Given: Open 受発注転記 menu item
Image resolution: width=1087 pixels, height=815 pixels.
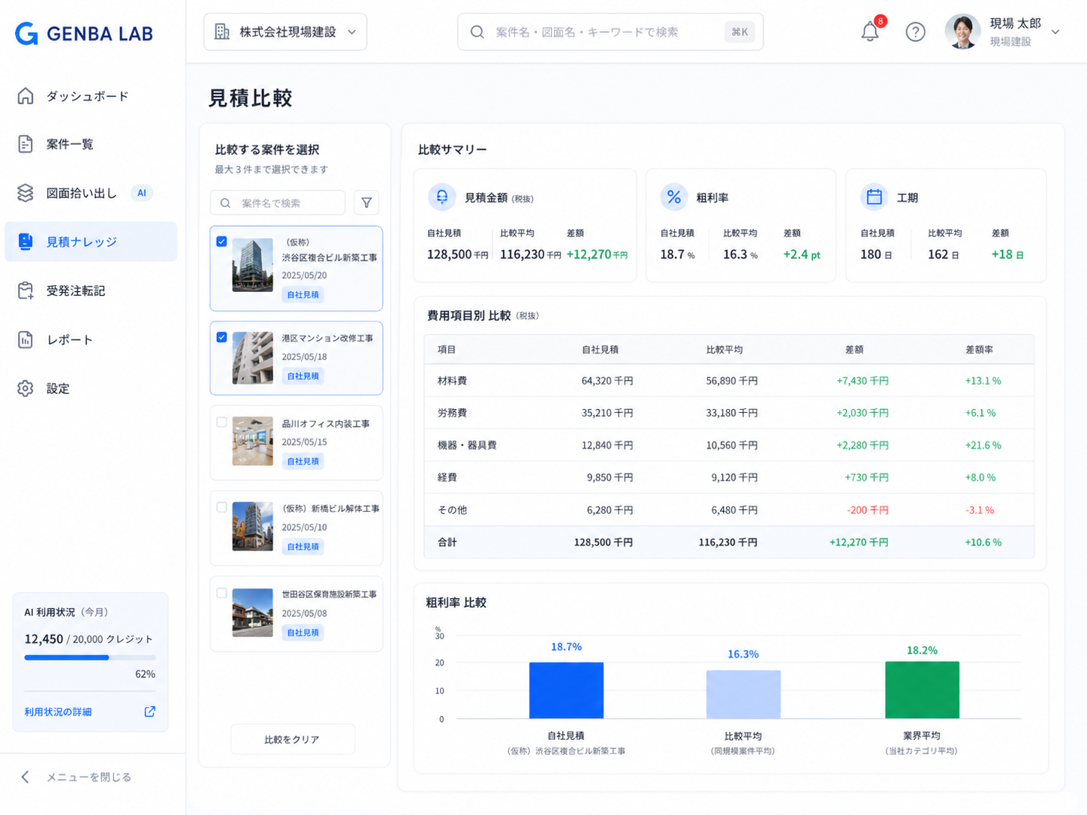Looking at the screenshot, I should [91, 290].
